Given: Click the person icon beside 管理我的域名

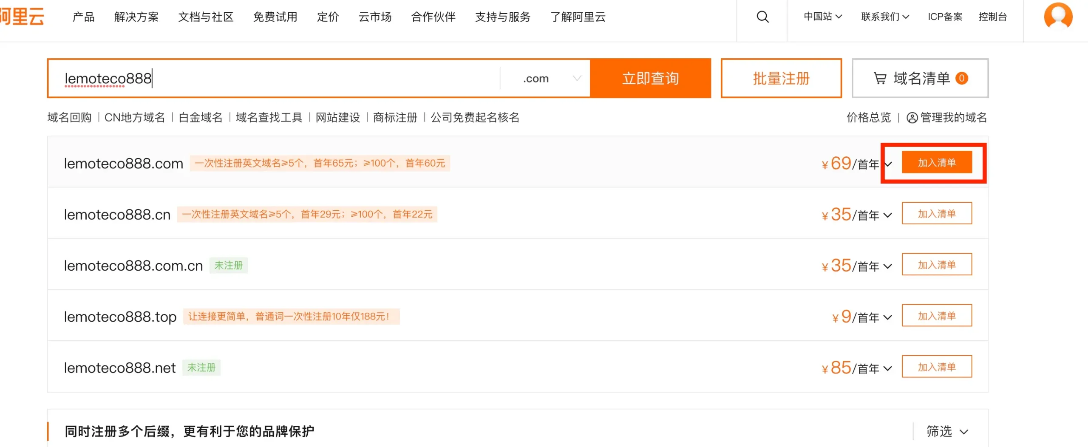Looking at the screenshot, I should (912, 118).
